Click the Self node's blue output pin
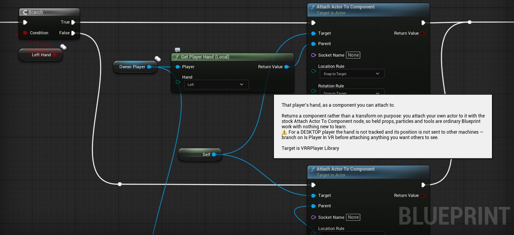The height and width of the screenshot is (235, 514). (214, 154)
